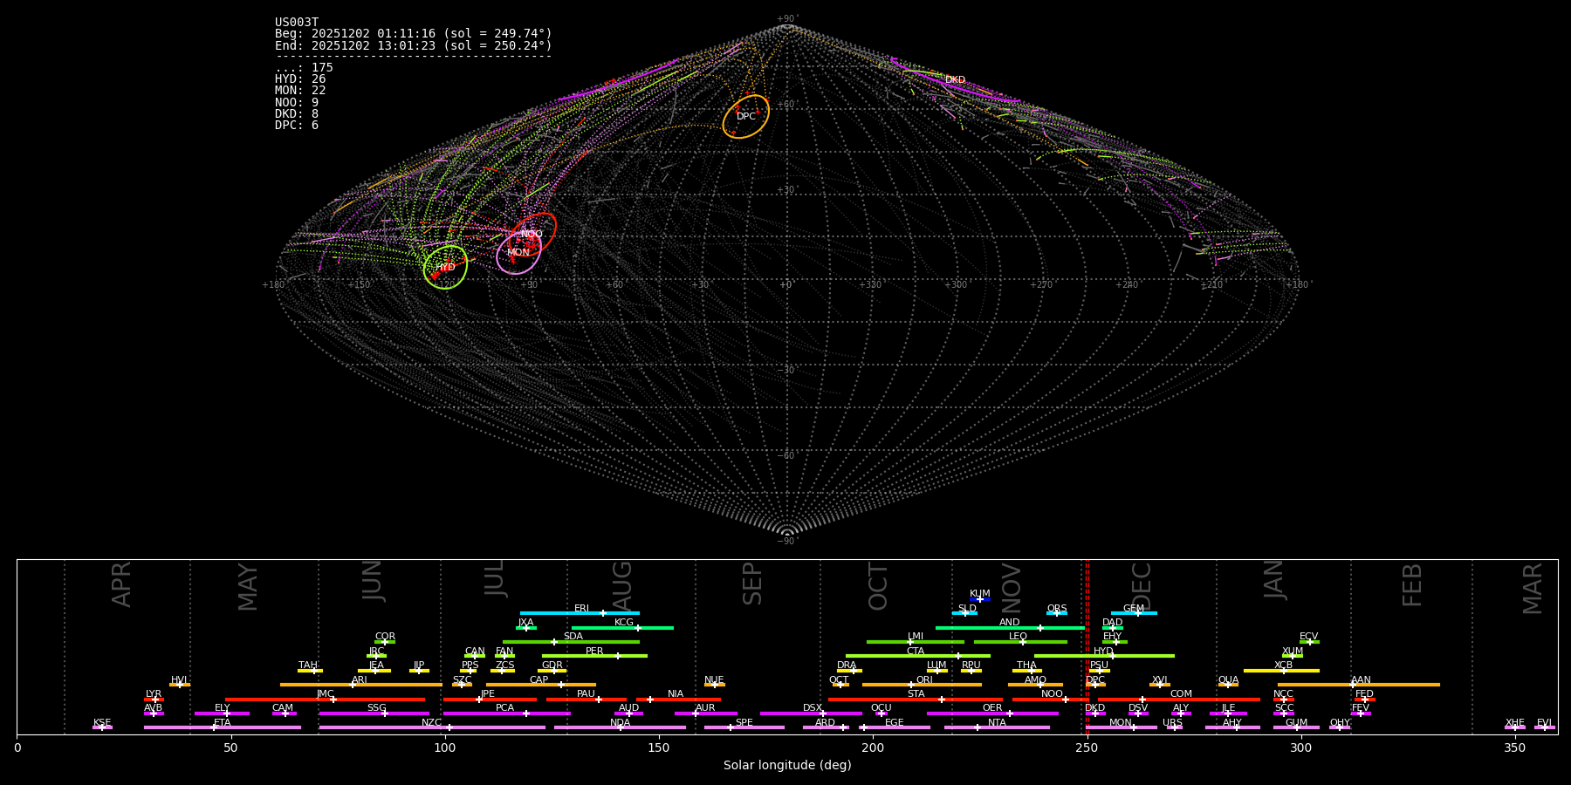Click the EVI shower label in the timeline

(x=1544, y=723)
